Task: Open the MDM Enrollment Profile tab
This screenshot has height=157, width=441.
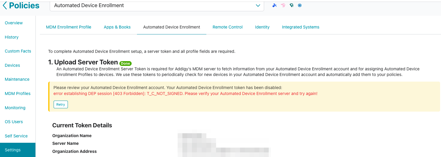Action: click(x=68, y=27)
